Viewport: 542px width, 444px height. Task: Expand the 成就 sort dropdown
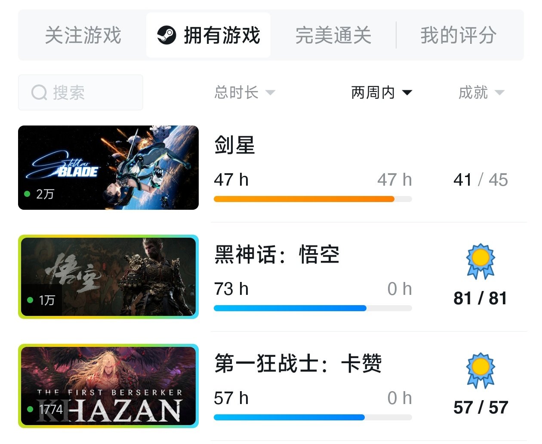point(481,92)
